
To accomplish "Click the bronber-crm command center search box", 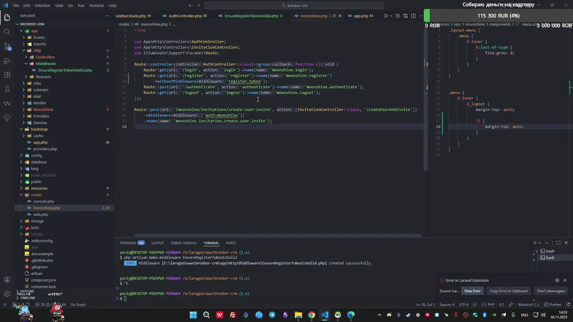I will point(294,5).
